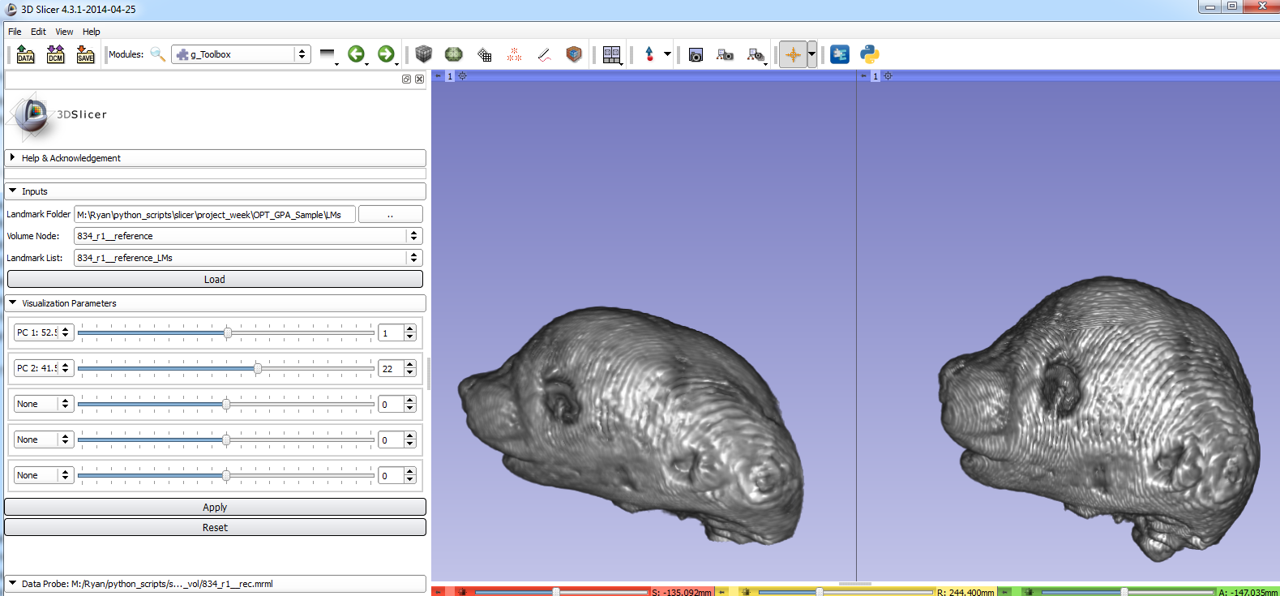This screenshot has width=1280, height=596.
Task: Pin the red slice view controller
Action: (439, 592)
